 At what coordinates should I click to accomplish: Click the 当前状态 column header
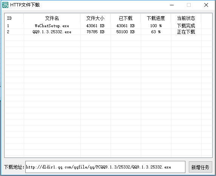186,18
